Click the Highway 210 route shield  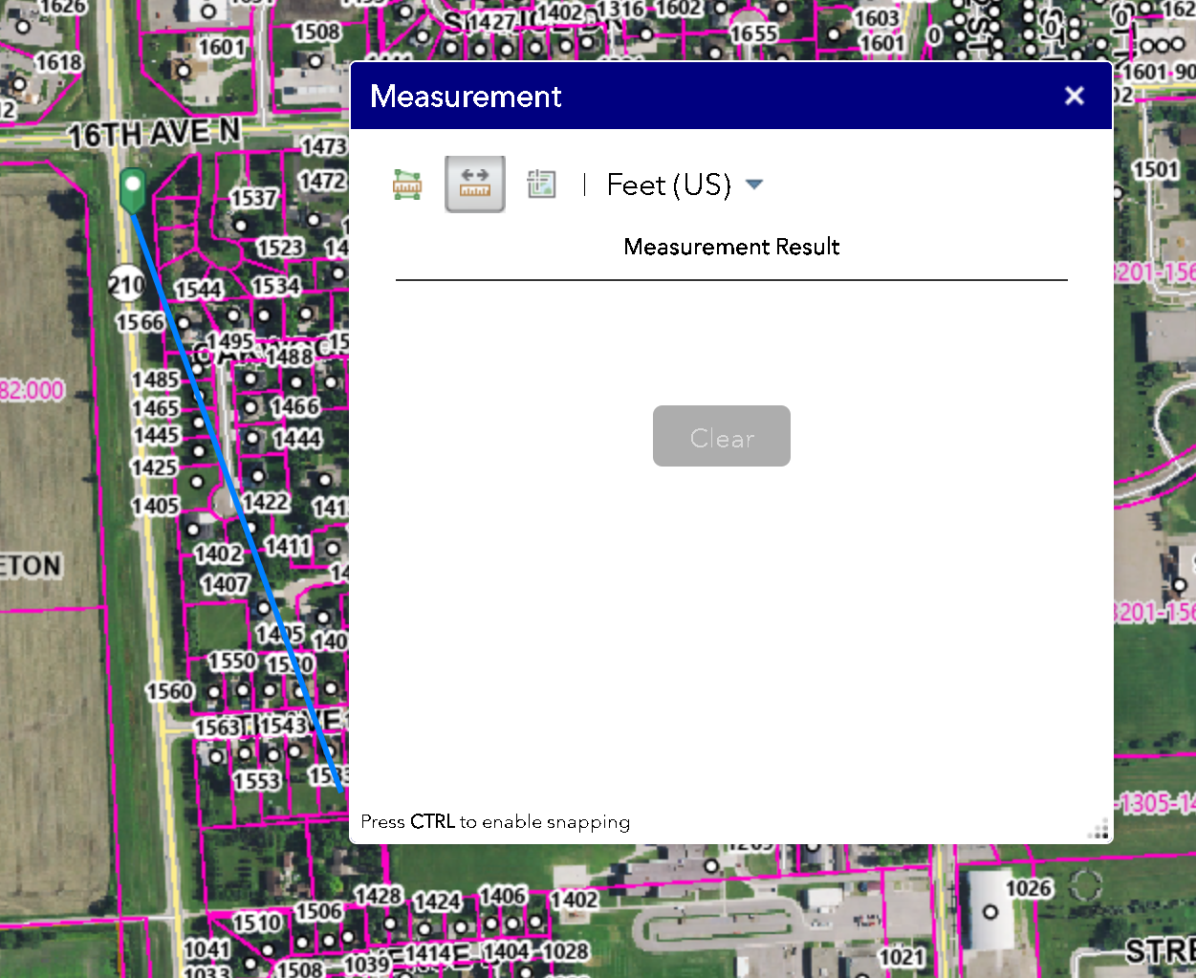pyautogui.click(x=127, y=284)
